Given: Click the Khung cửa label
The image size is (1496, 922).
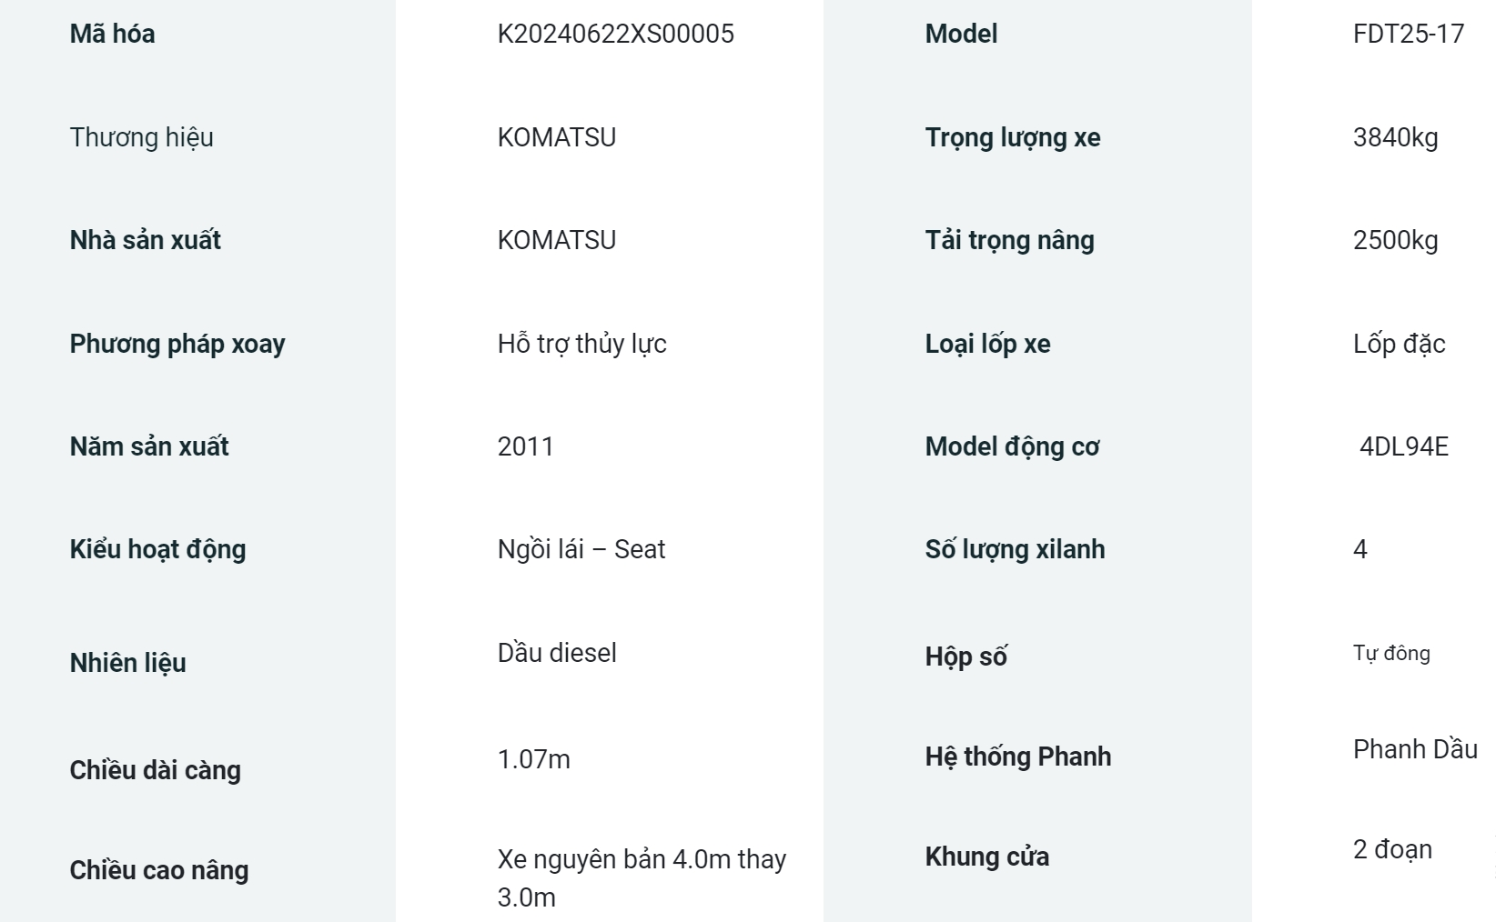Looking at the screenshot, I should point(986,857).
